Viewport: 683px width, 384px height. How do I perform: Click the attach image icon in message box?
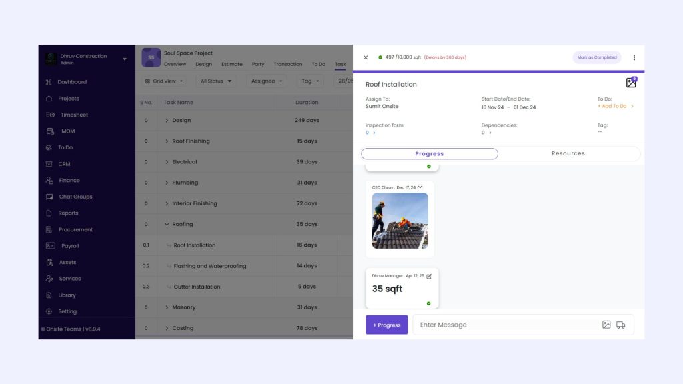tap(606, 325)
